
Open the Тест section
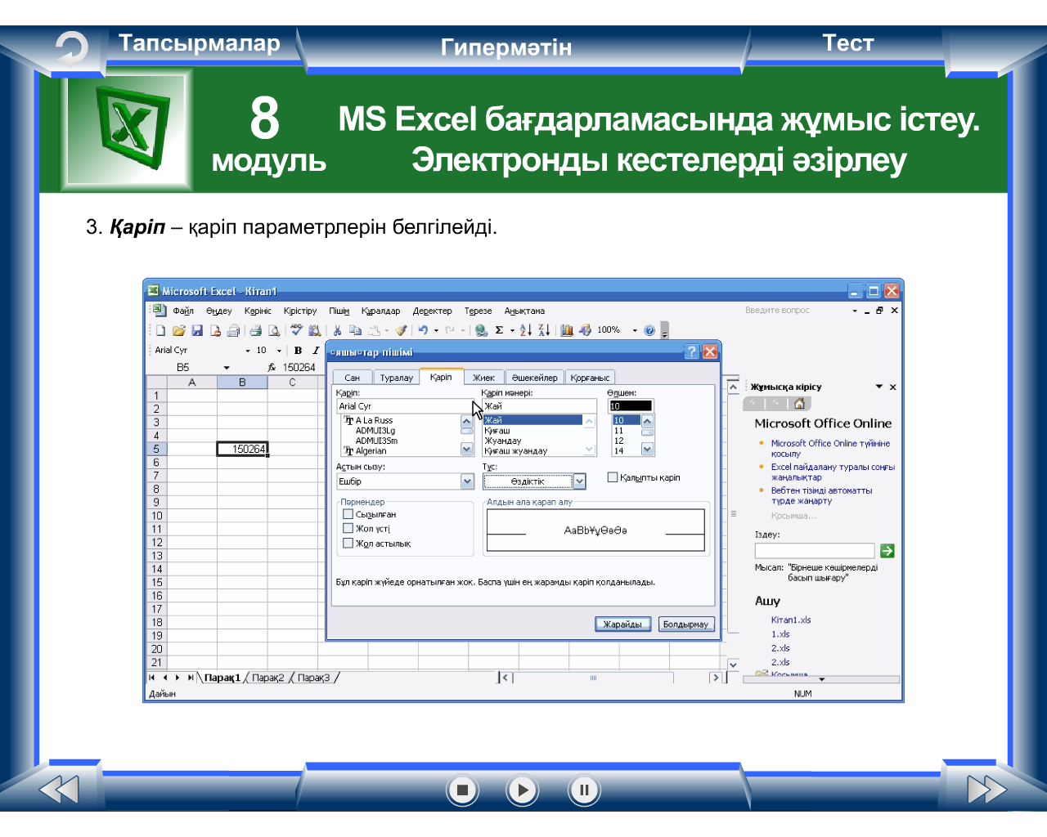[847, 43]
